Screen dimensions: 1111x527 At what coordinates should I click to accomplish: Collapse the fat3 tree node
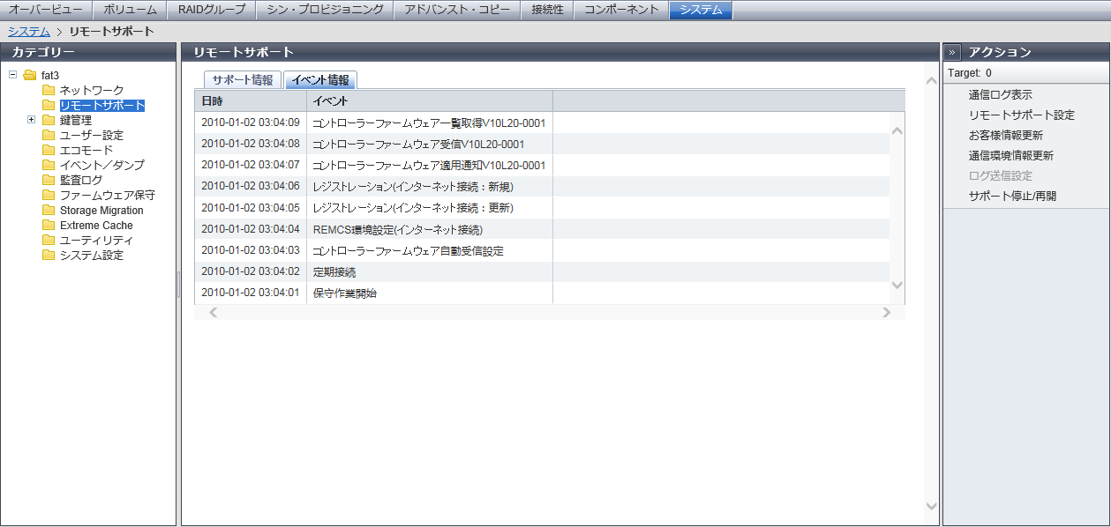point(13,75)
